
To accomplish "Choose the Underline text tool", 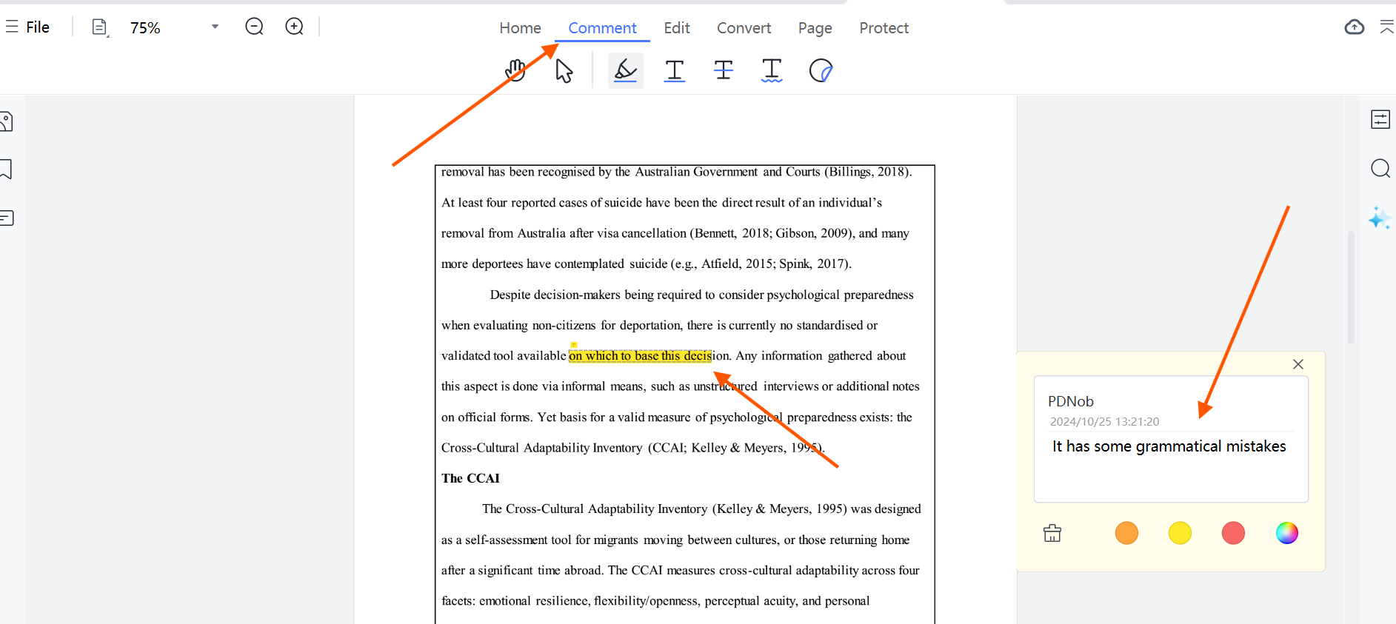I will [x=674, y=71].
